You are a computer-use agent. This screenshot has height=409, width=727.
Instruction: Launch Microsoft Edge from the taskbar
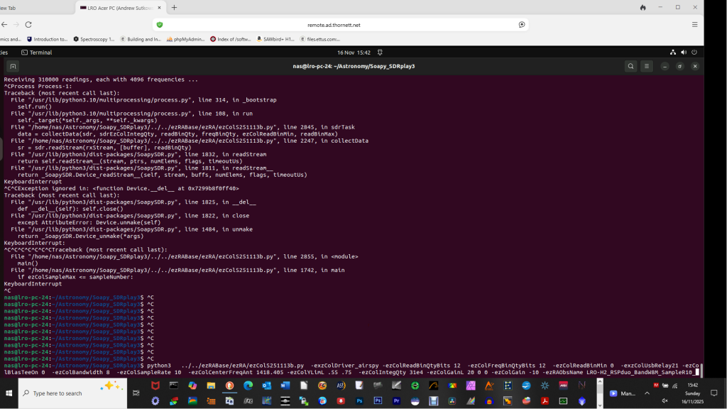click(x=248, y=386)
